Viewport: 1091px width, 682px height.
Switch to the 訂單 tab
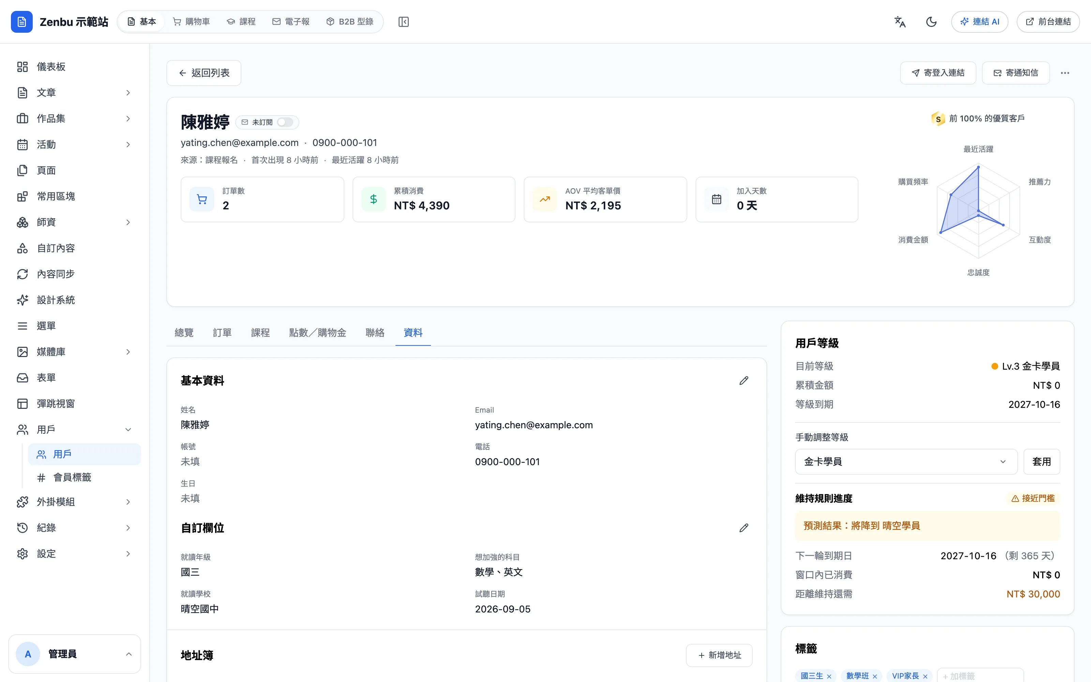(x=222, y=332)
